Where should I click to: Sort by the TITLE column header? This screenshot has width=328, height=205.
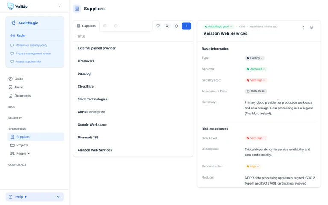81,36
